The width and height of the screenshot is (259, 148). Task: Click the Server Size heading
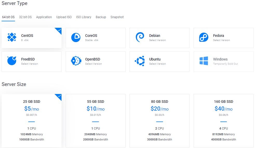pyautogui.click(x=14, y=84)
